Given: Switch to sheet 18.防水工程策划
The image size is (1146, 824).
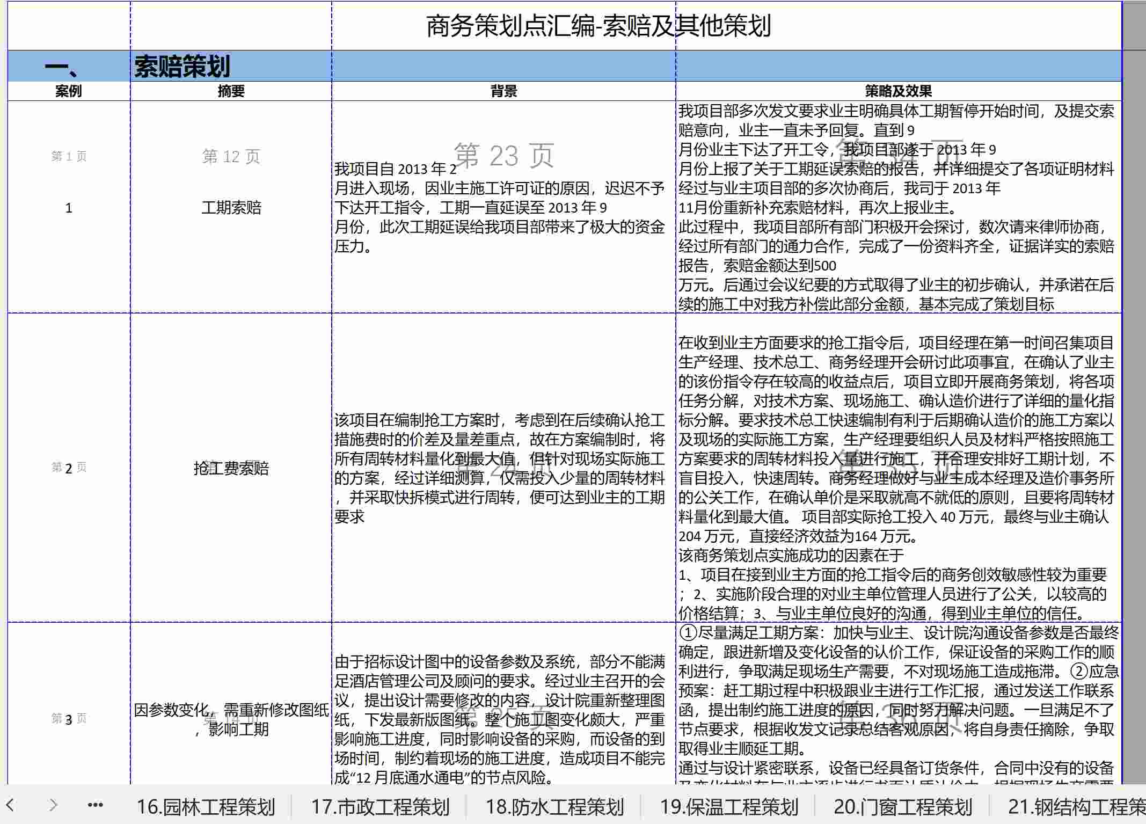Looking at the screenshot, I should (x=554, y=806).
